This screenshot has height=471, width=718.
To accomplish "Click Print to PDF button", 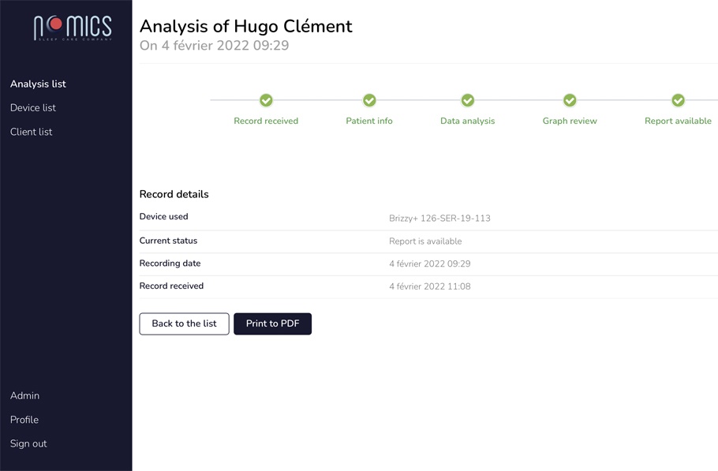I will coord(272,323).
